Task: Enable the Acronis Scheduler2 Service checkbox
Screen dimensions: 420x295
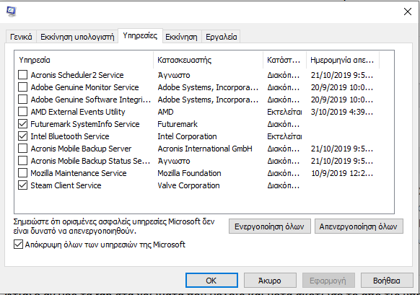Action: 23,75
